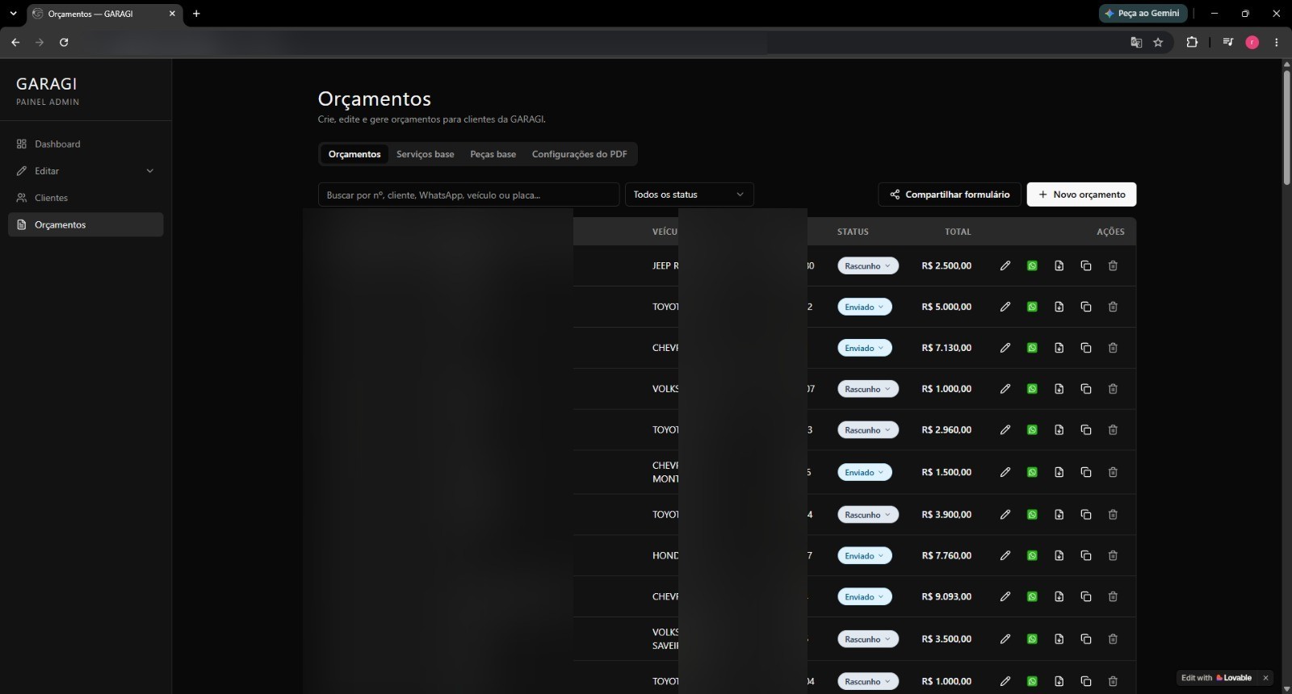The width and height of the screenshot is (1292, 694).
Task: Click the Peça ao Gemini button
Action: click(x=1143, y=14)
